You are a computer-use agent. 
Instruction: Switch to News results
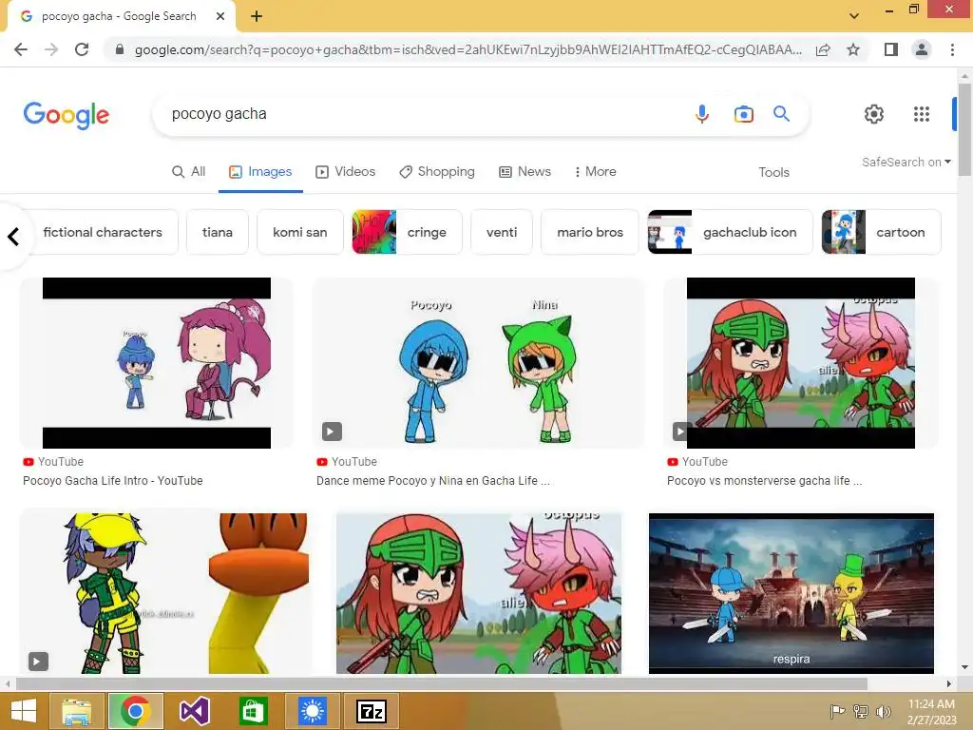pyautogui.click(x=525, y=172)
